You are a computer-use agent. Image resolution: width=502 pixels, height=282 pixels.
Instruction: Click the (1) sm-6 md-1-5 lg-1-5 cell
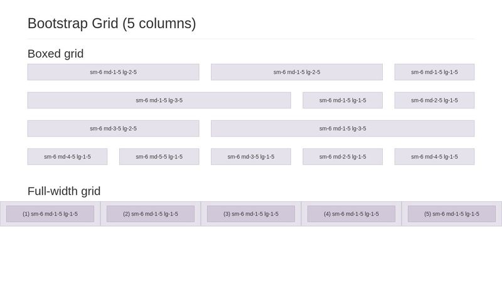tap(50, 214)
